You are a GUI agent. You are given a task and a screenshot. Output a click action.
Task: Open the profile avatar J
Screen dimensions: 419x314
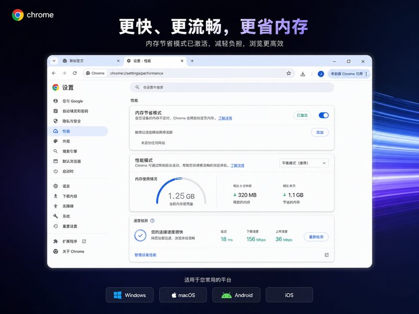(321, 74)
